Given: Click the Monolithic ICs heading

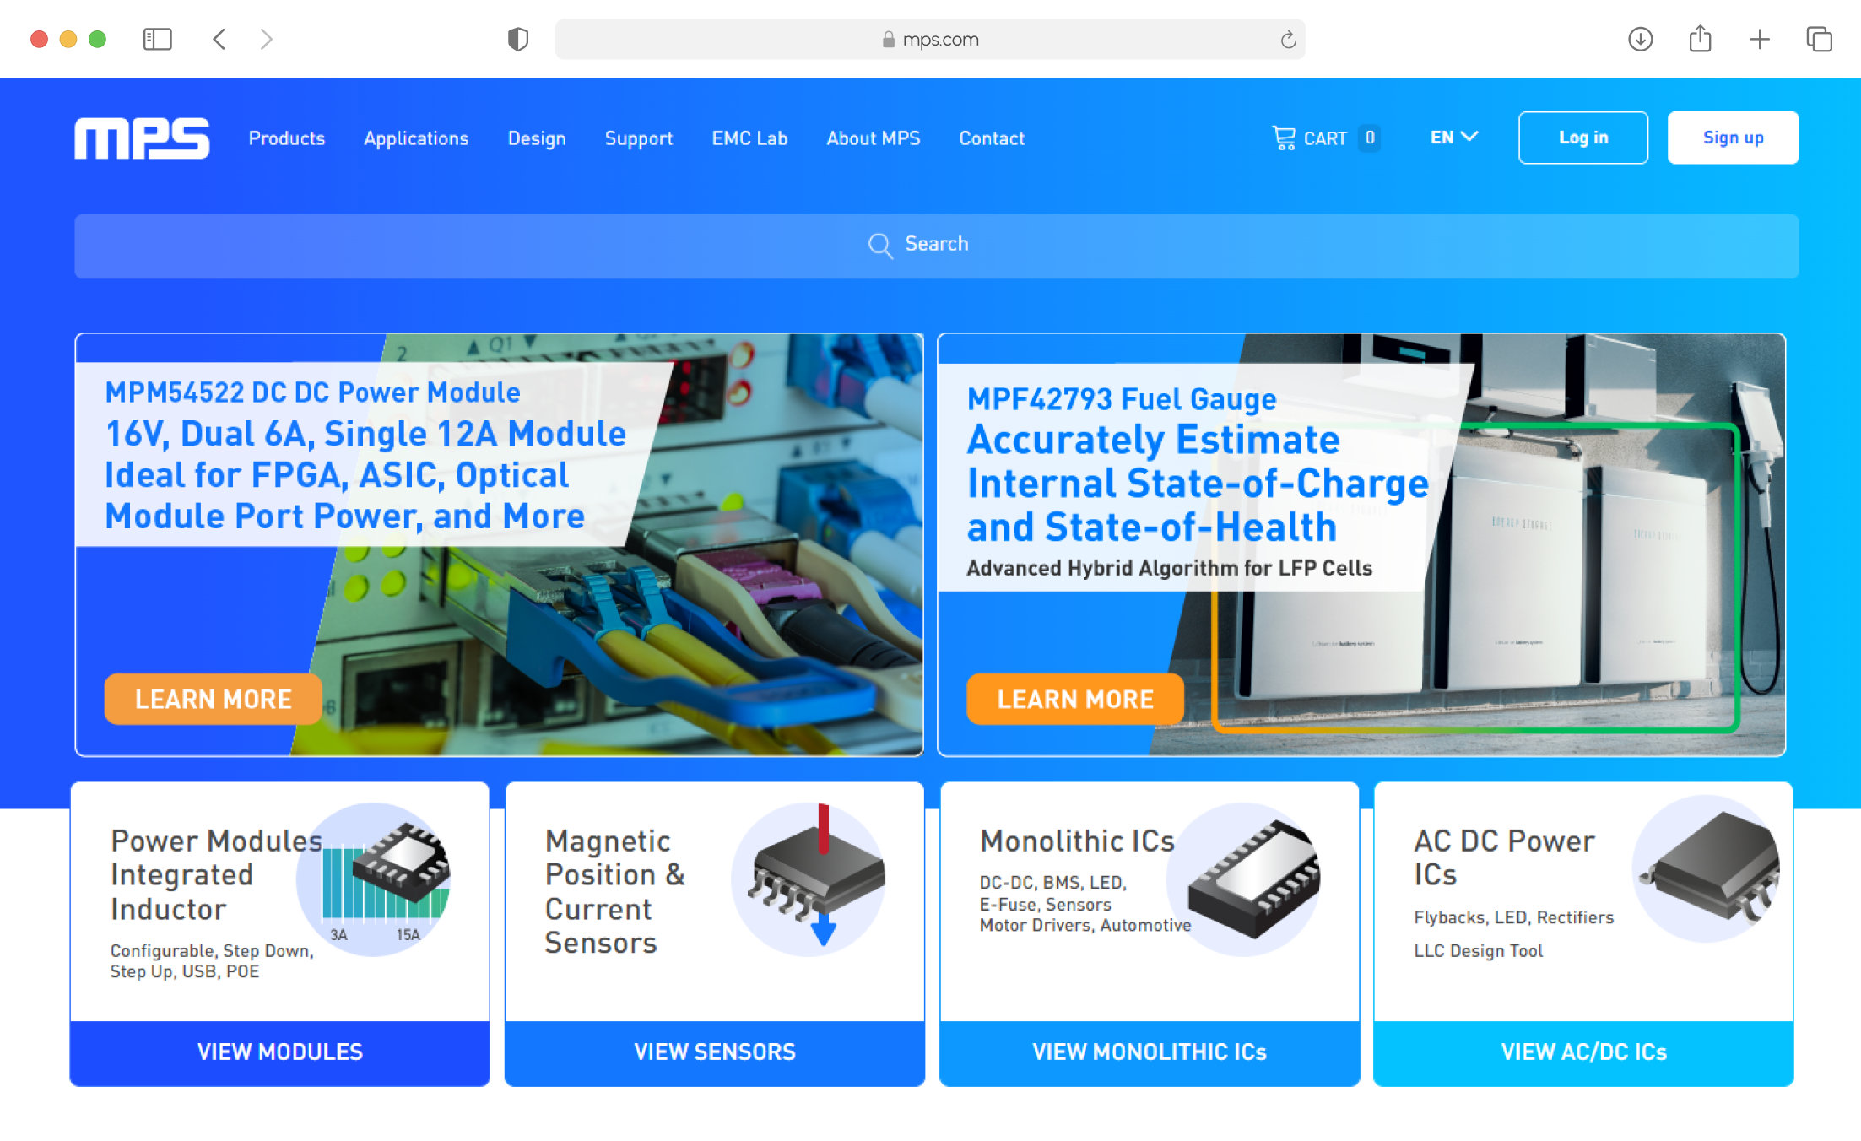Looking at the screenshot, I should [1077, 841].
